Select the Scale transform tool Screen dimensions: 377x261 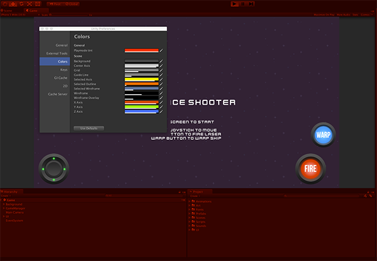coord(30,4)
